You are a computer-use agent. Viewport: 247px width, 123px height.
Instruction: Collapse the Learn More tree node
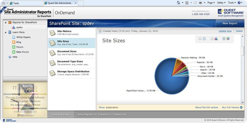(6, 32)
